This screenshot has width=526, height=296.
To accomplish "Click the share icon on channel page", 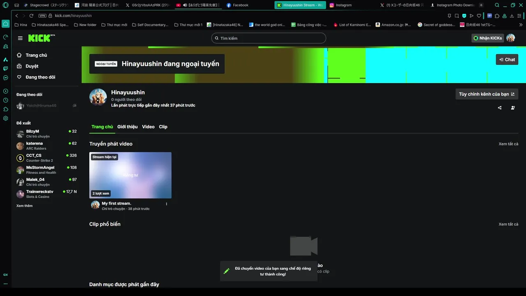I will 500,108.
